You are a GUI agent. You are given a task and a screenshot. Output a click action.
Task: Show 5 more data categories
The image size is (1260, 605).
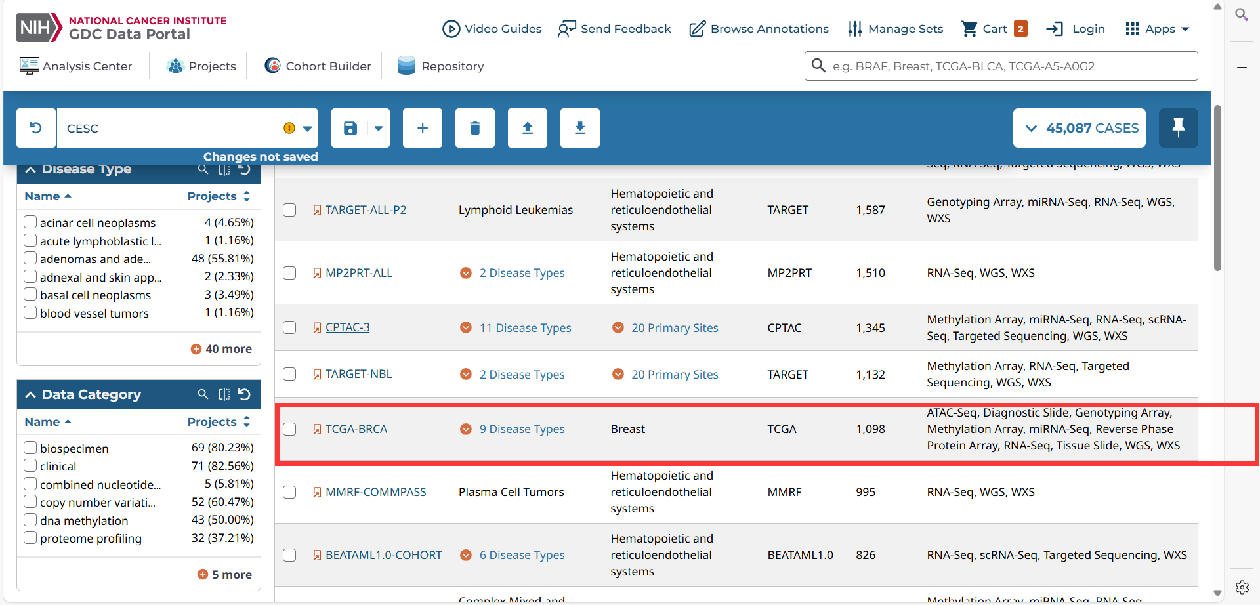click(x=224, y=575)
